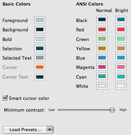Pick the Normal Yellow ANSI color swatch
The height and width of the screenshot is (135, 131).
tap(102, 48)
